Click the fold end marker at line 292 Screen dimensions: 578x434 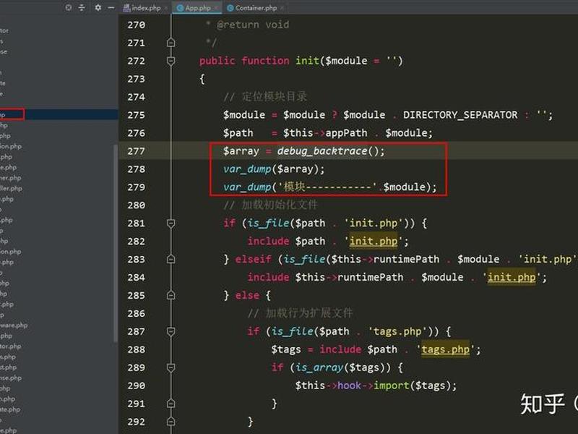tap(171, 421)
